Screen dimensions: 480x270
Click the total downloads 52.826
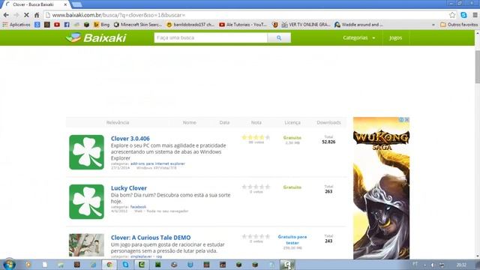click(x=328, y=142)
